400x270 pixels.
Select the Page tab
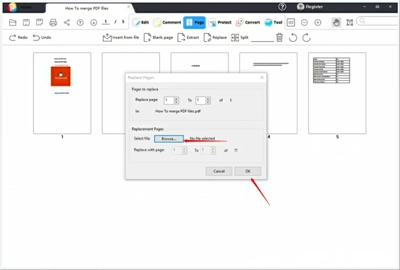click(x=195, y=22)
